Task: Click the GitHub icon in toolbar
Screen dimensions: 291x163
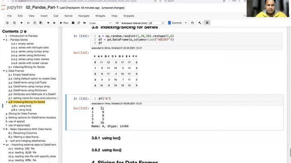Action: (192, 23)
